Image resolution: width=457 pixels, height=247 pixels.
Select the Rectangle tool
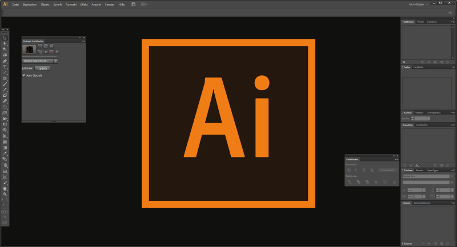[x=5, y=79]
